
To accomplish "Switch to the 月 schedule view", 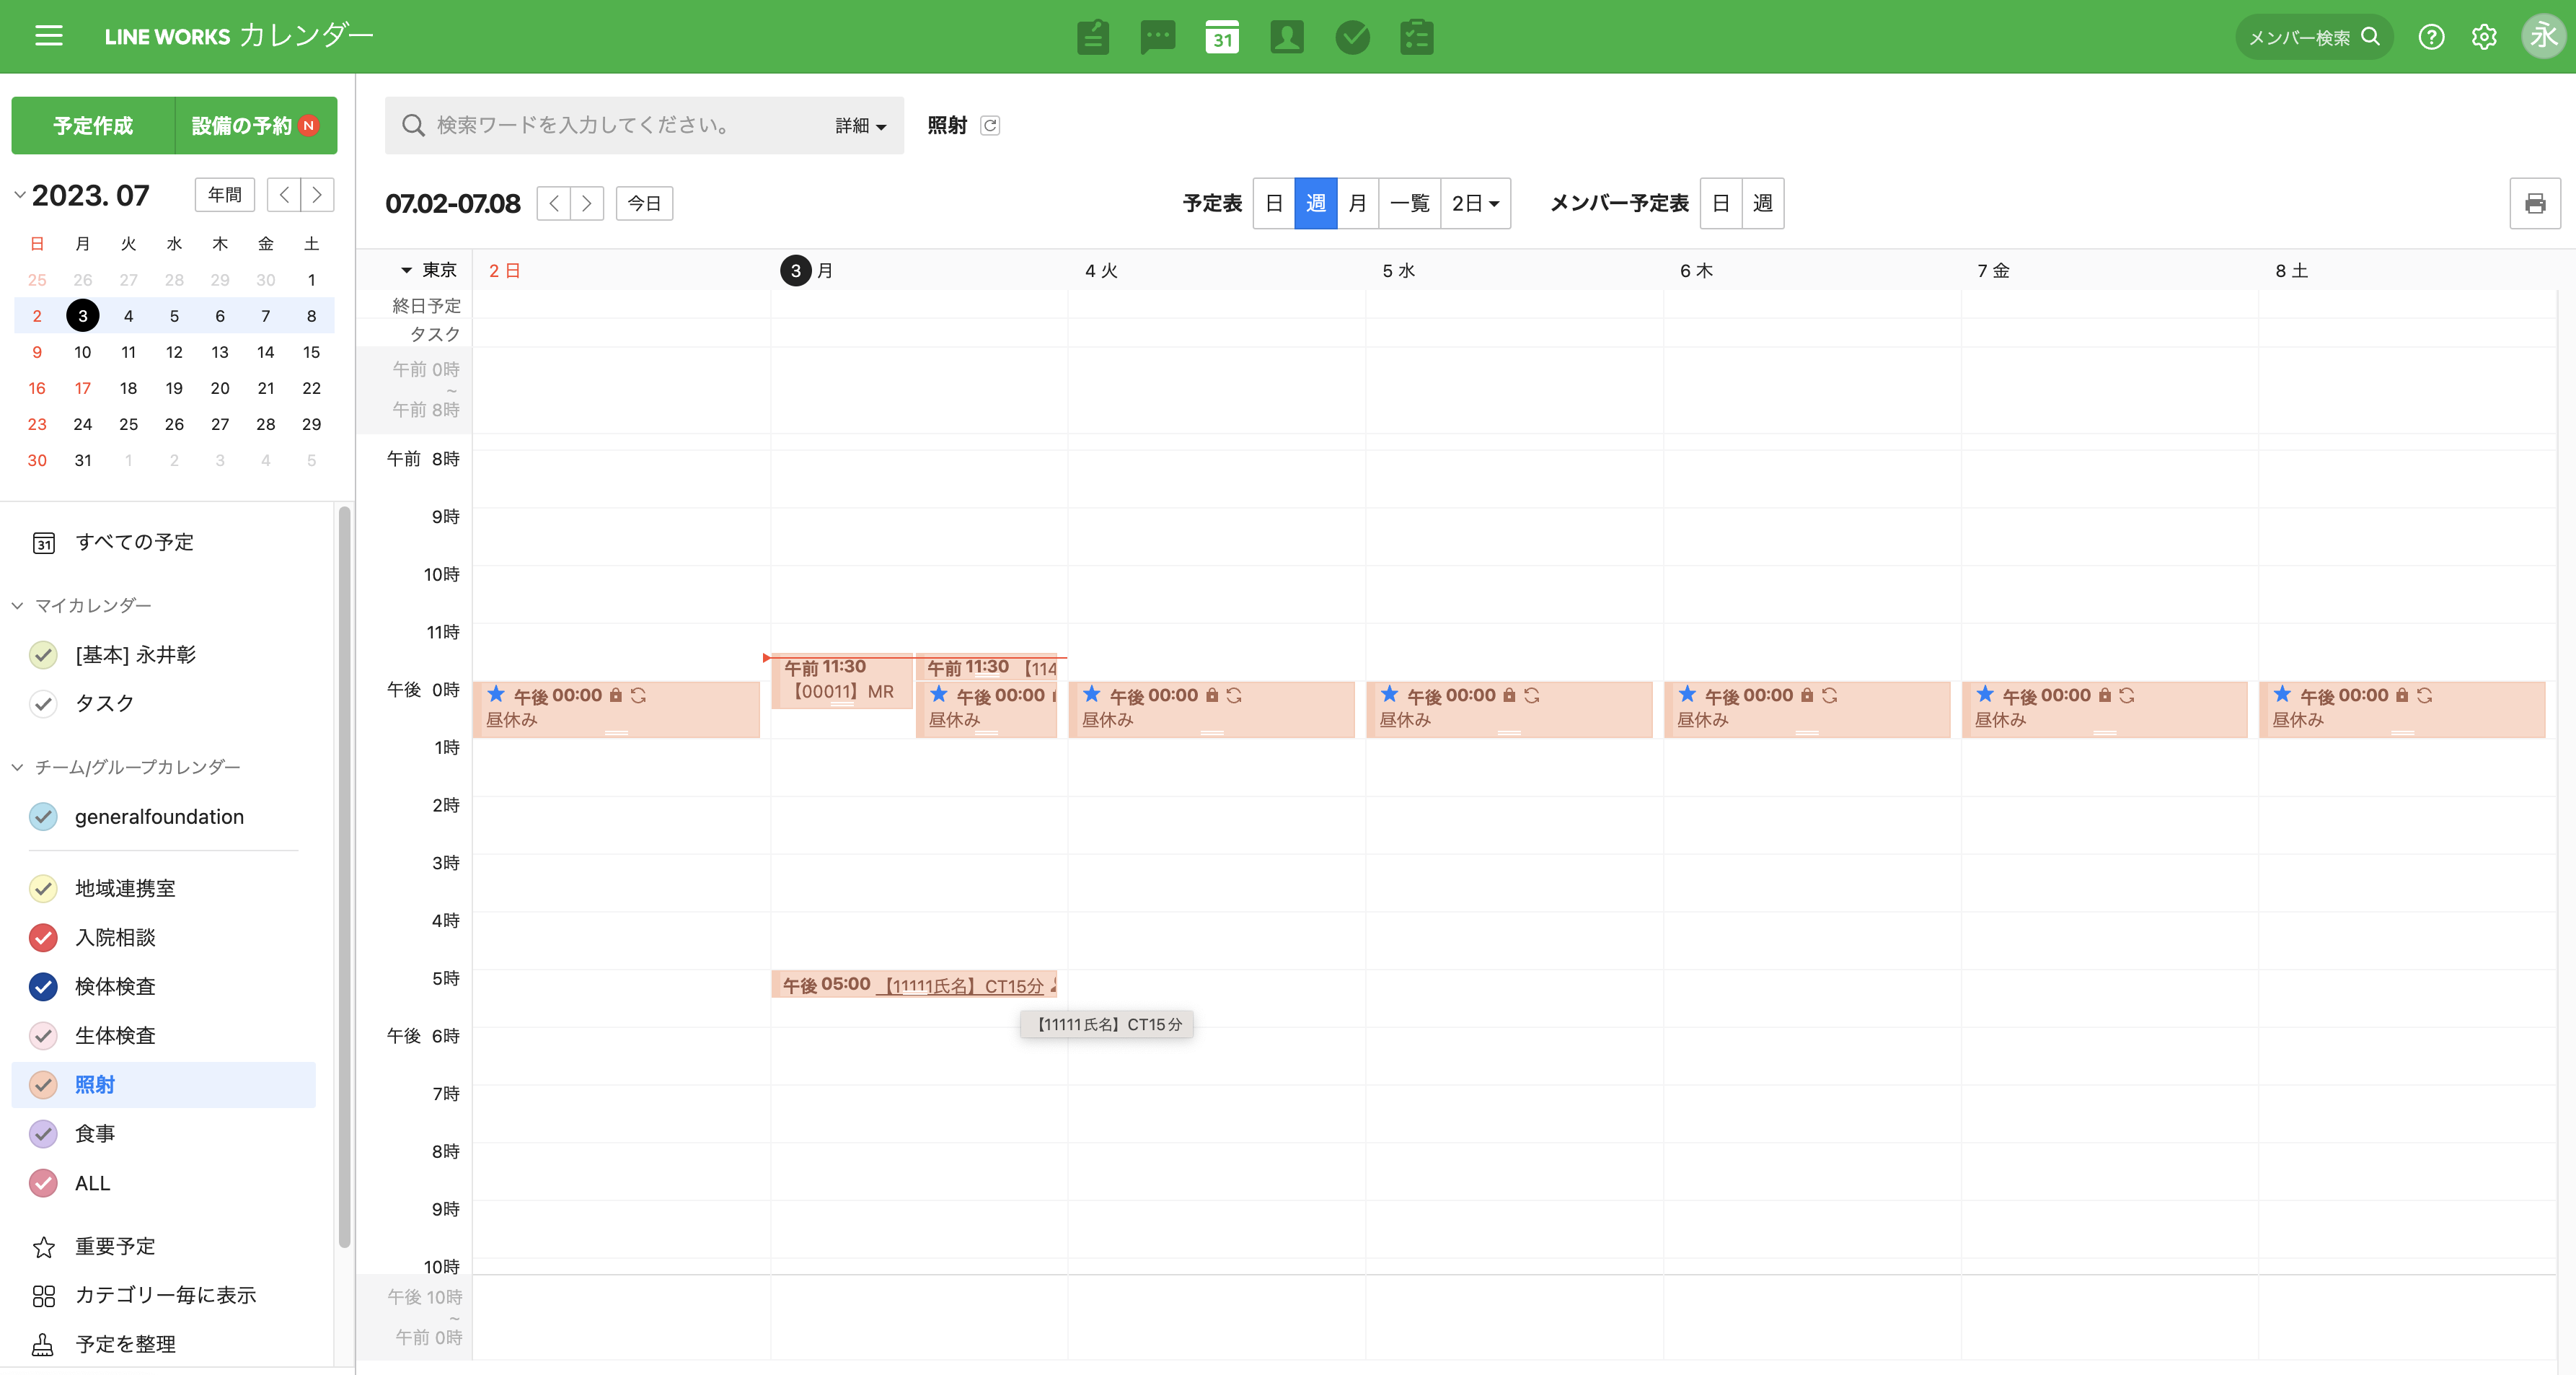I will click(x=1357, y=204).
